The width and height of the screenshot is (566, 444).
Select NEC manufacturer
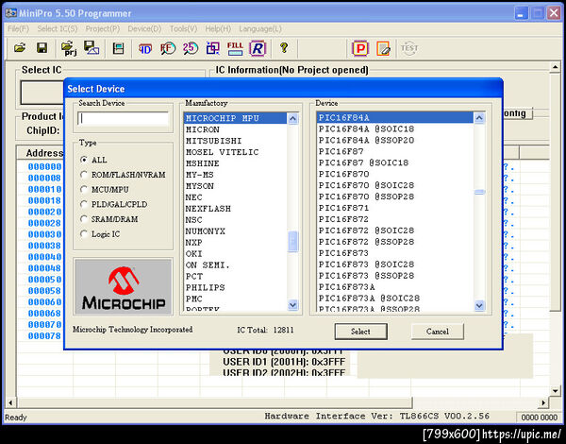[x=235, y=197]
